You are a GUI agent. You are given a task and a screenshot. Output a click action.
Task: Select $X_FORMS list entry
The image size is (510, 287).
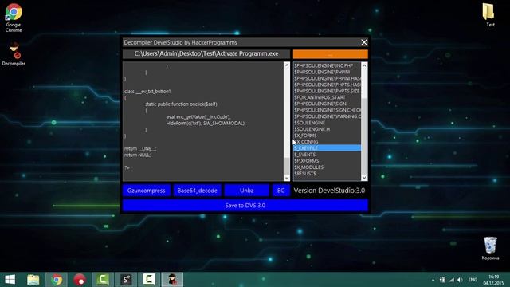click(327, 136)
